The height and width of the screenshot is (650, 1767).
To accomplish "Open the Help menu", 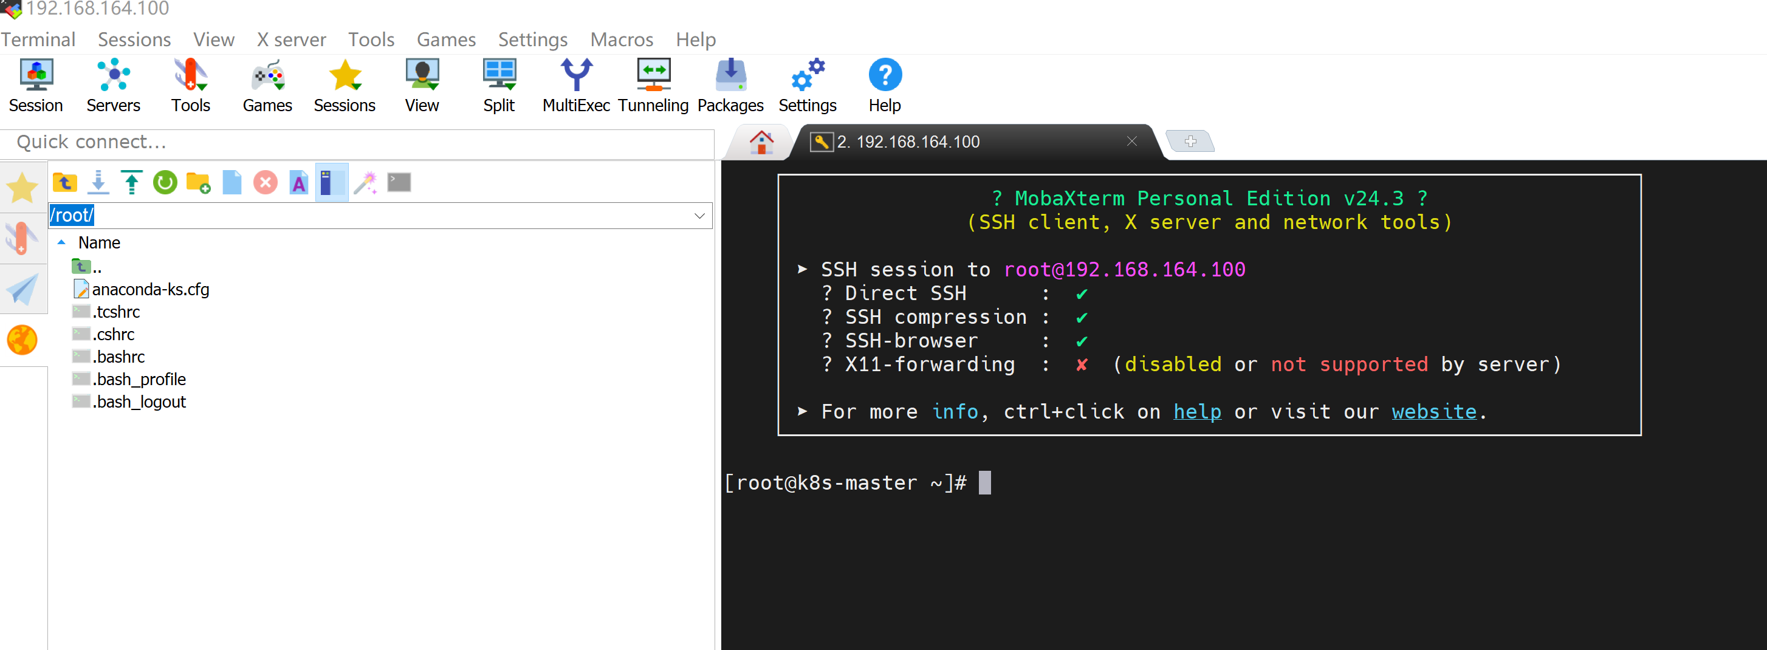I will 696,39.
